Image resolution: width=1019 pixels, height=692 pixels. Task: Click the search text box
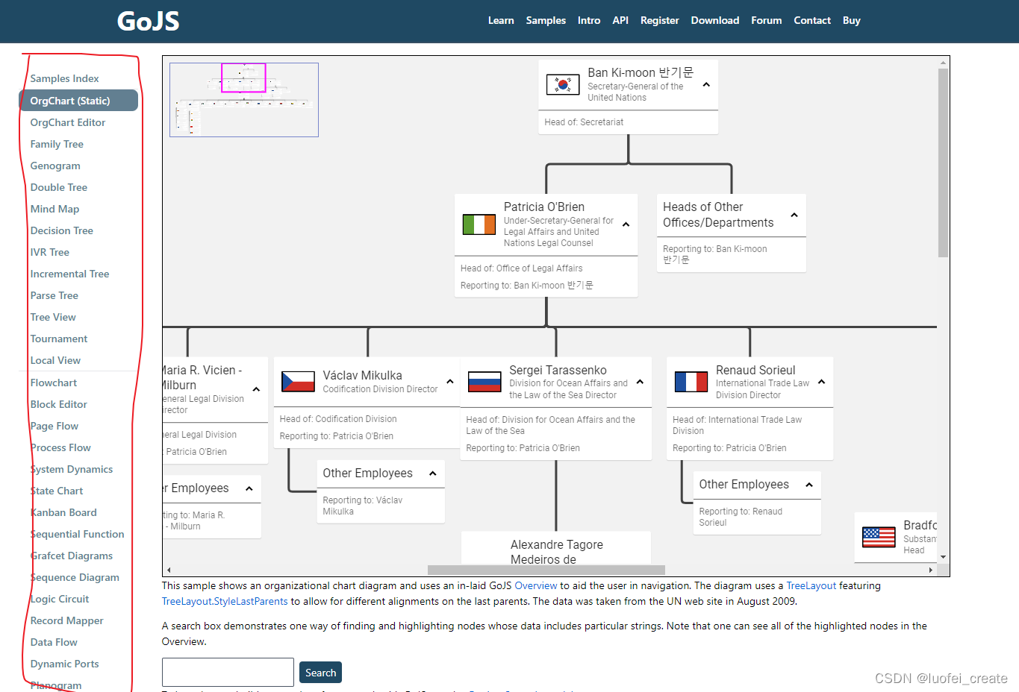point(228,672)
